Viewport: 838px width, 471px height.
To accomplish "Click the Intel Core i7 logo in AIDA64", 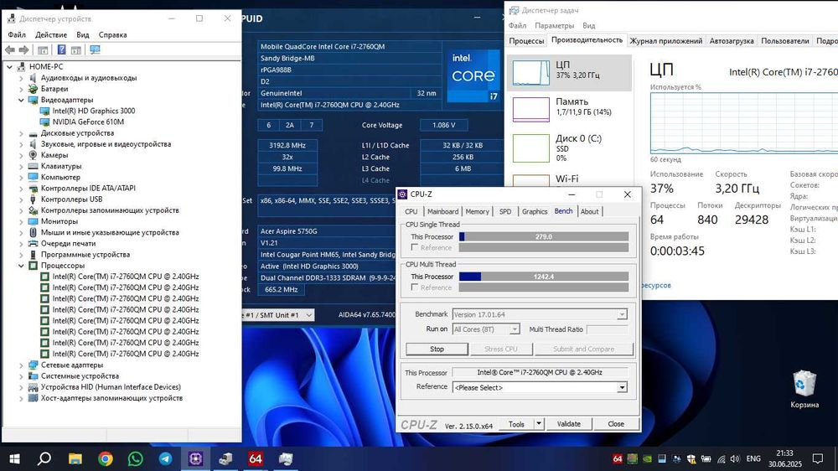I will [473, 76].
